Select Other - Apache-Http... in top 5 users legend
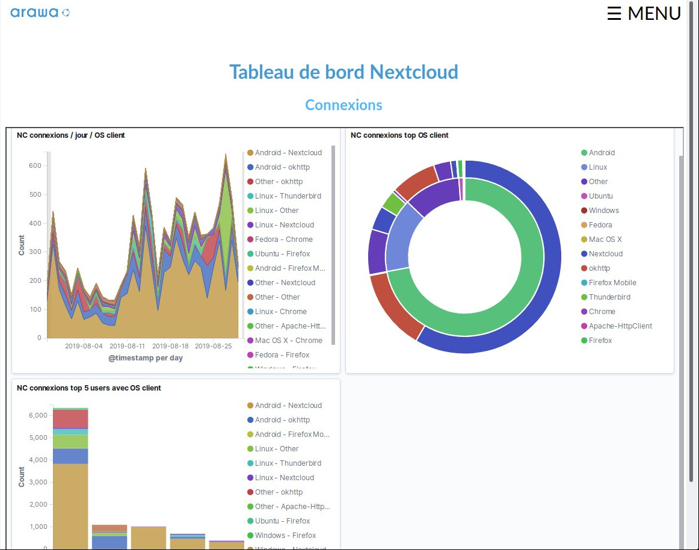 tap(289, 506)
